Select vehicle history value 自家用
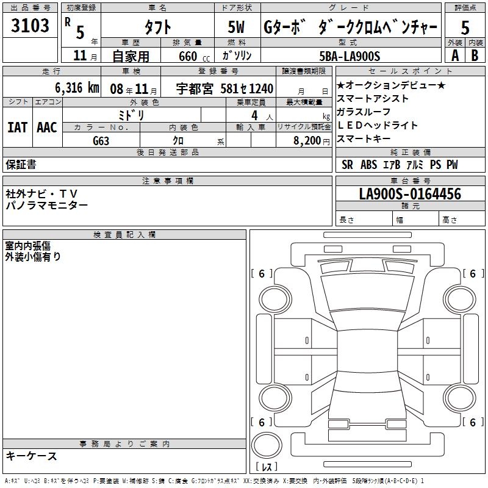Image resolution: width=488 pixels, height=488 pixels. [x=131, y=56]
